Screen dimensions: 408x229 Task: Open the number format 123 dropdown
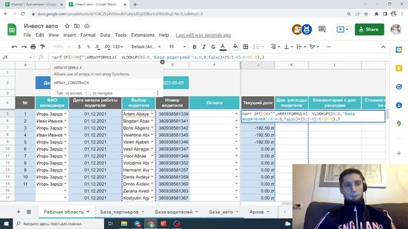(x=118, y=46)
